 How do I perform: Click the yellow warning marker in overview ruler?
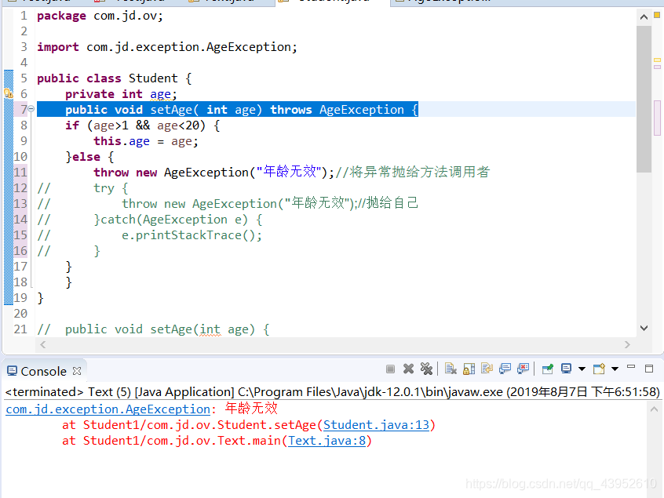(x=657, y=60)
